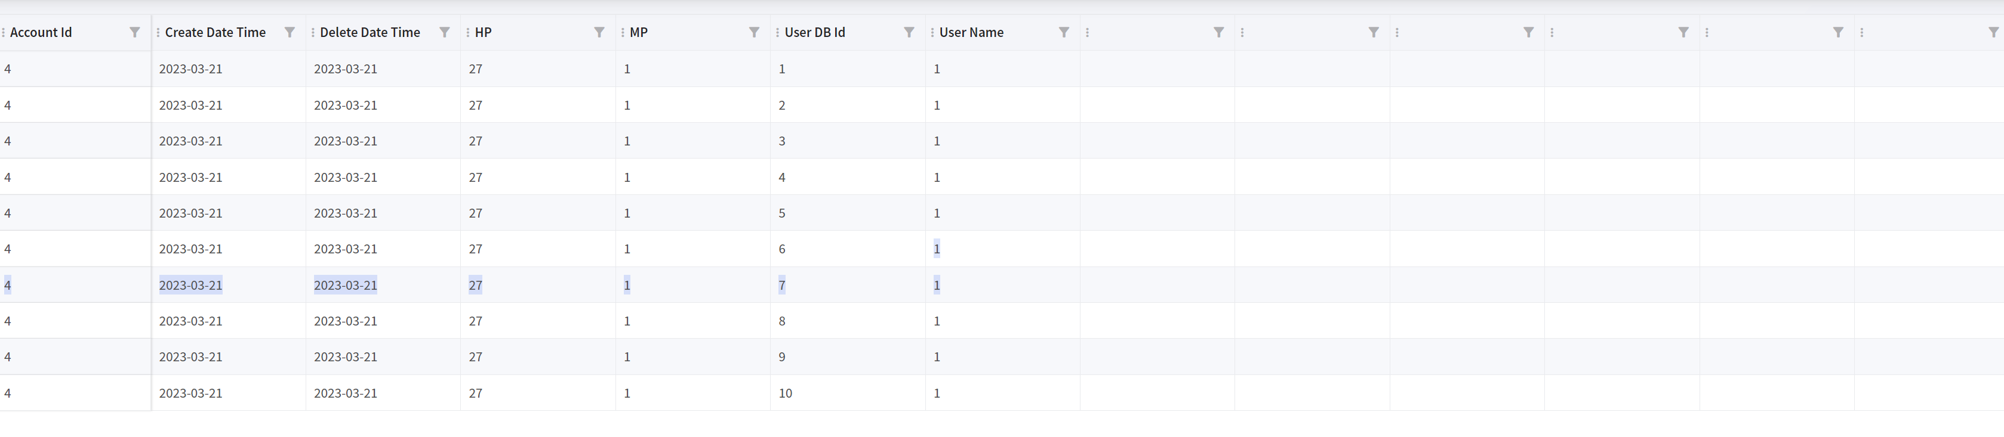
Task: Click the grip dots beside MP header
Action: [623, 33]
